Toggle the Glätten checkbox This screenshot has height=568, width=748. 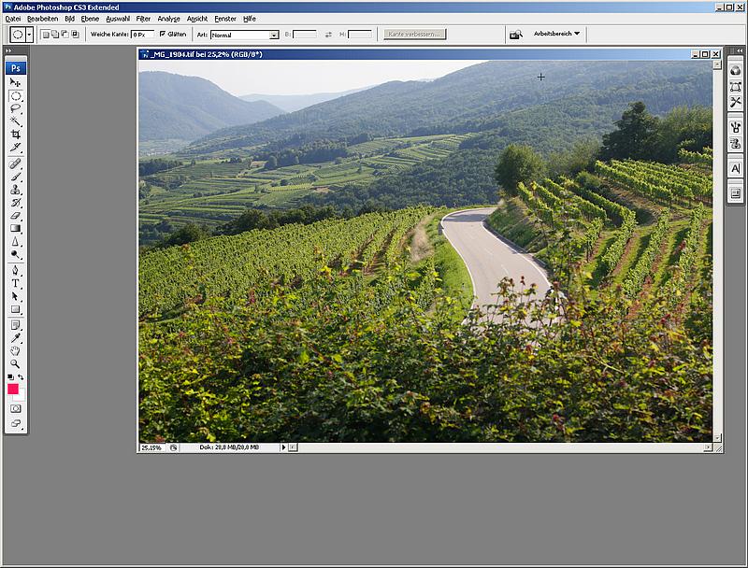163,35
